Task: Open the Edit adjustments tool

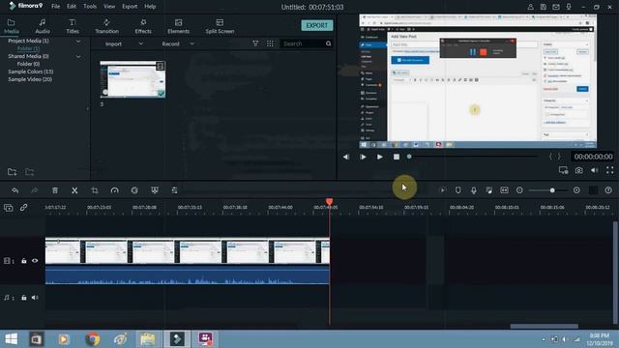Action: 174,190
